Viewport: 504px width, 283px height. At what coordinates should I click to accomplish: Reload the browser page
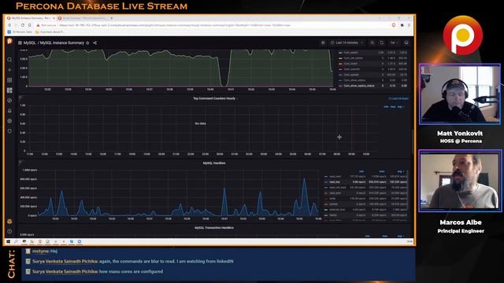click(23, 25)
